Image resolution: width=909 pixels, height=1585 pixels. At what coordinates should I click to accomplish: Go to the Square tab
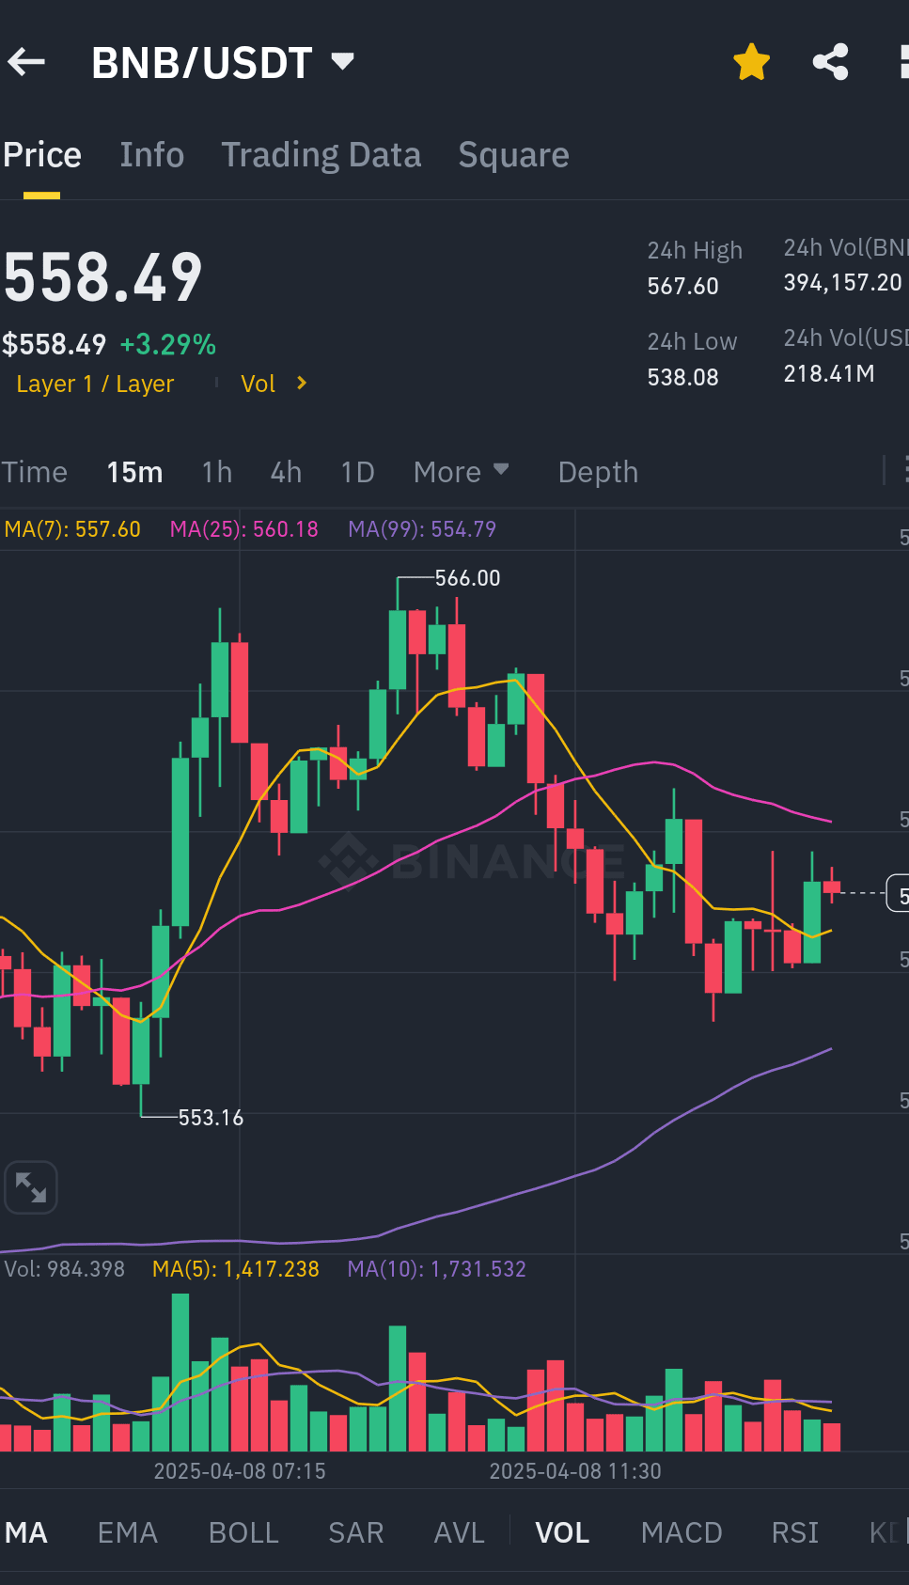coord(513,155)
